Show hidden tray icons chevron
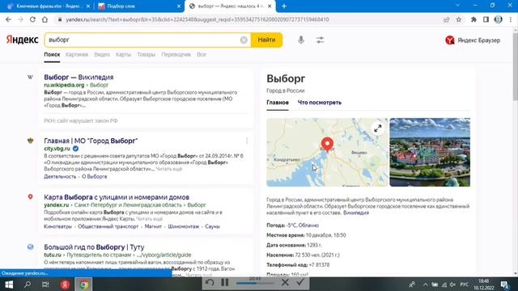Viewport: 518px width, 291px height. tap(425, 285)
